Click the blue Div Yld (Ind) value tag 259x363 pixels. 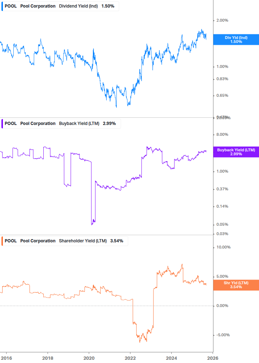236,39
